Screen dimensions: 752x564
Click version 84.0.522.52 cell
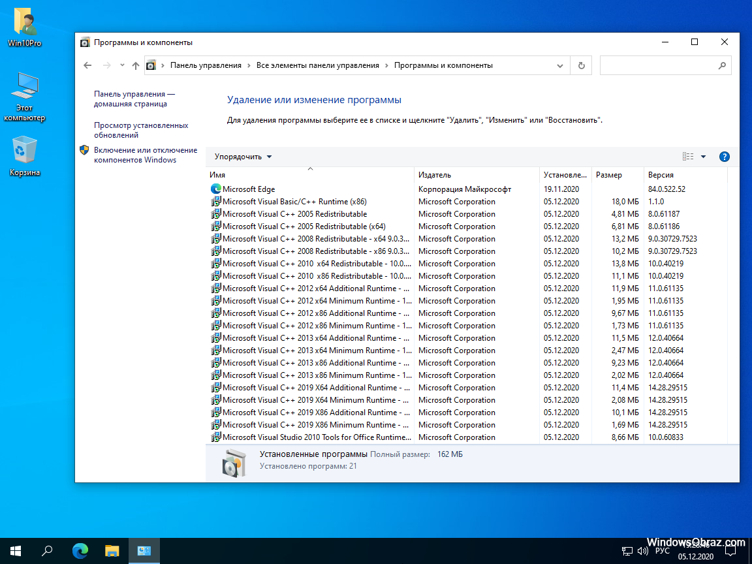666,189
